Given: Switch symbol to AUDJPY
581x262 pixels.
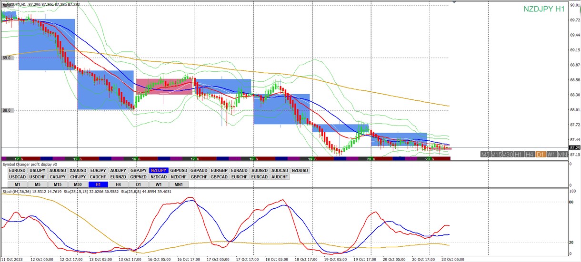Looking at the screenshot, I should point(118,170).
